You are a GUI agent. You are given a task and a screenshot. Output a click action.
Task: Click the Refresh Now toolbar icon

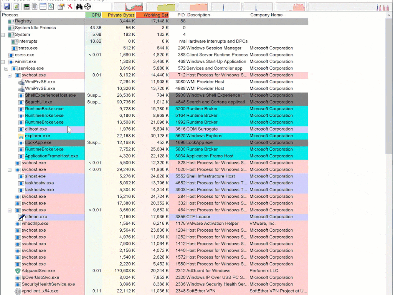[16, 6]
